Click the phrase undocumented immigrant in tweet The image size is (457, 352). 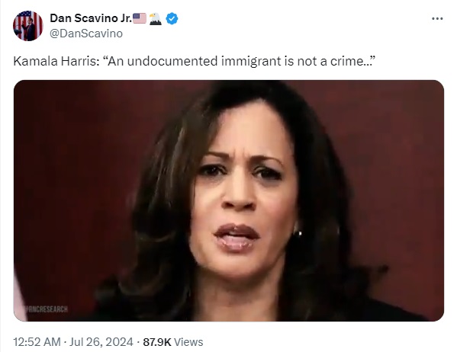click(x=191, y=62)
